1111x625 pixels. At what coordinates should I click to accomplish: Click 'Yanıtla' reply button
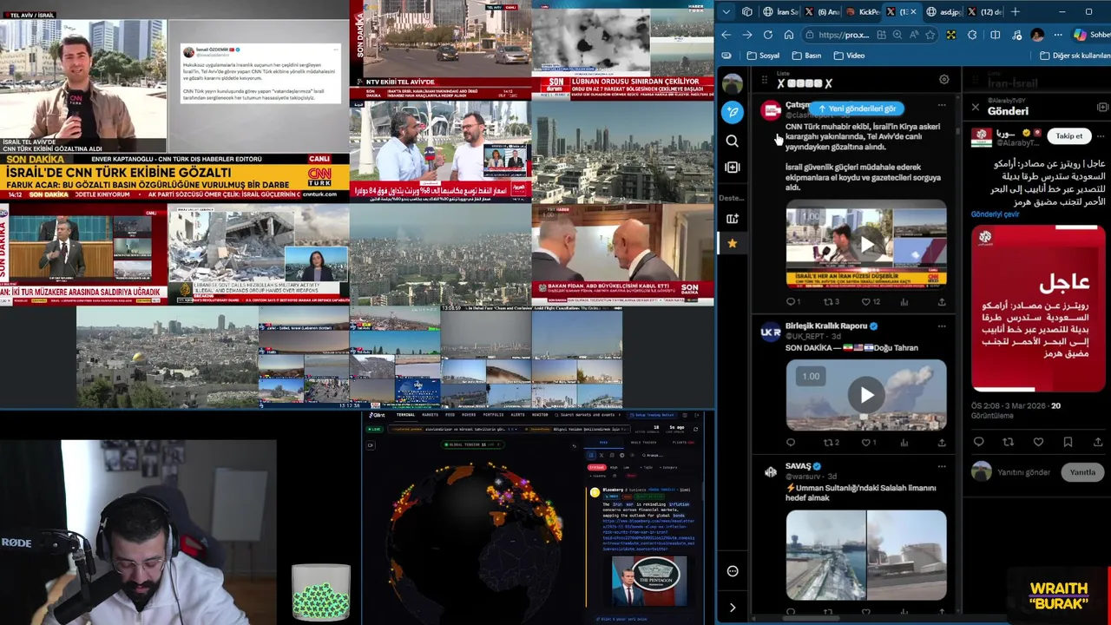coord(1082,472)
